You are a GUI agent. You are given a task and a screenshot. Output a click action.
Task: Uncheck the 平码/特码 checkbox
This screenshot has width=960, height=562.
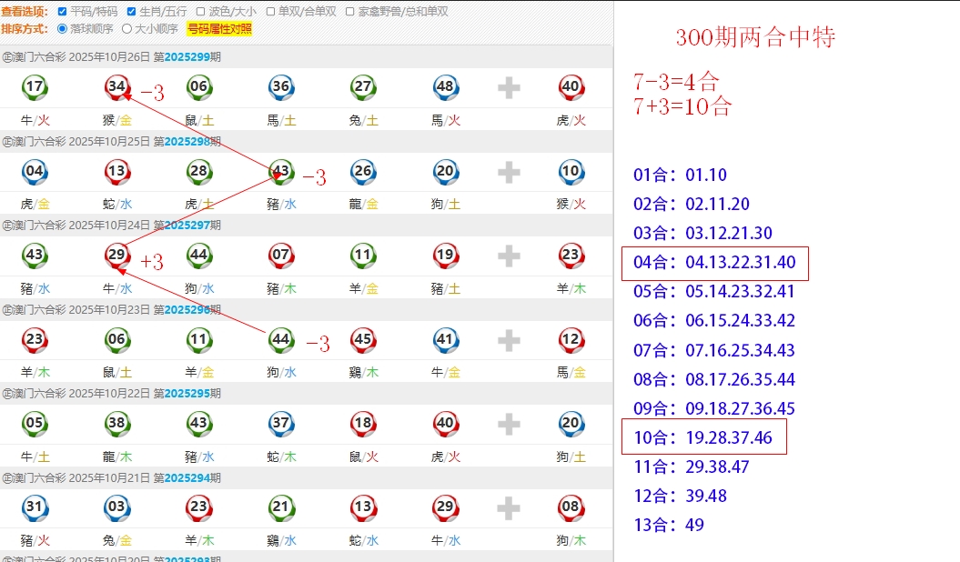pos(62,12)
